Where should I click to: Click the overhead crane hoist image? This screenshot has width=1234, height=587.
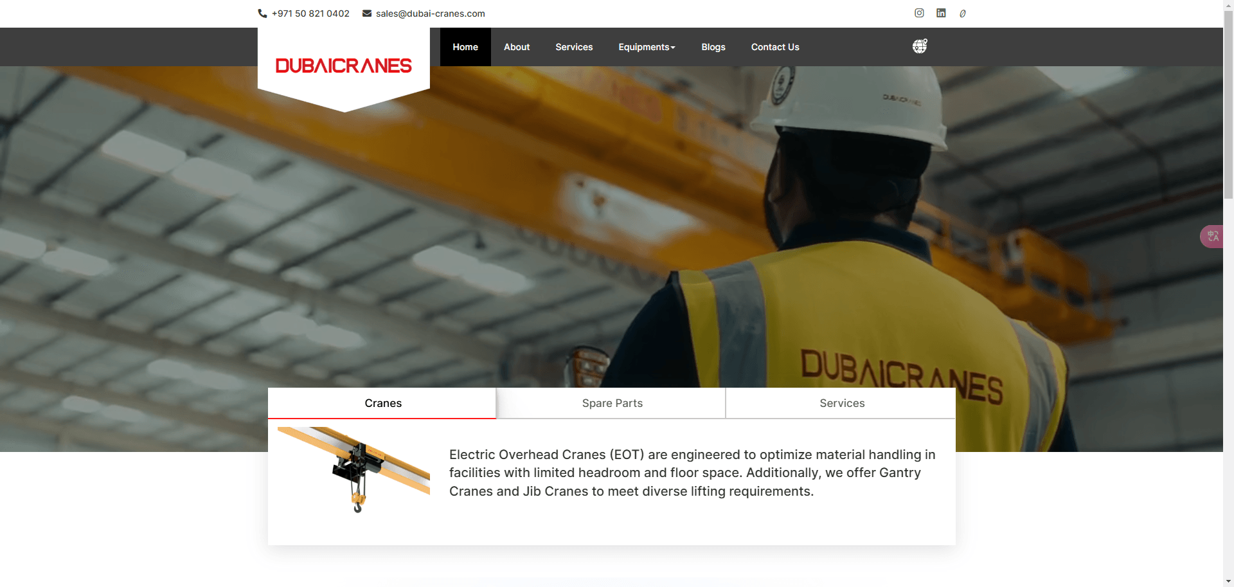click(353, 469)
